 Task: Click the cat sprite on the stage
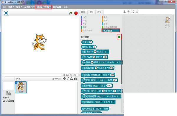pyautogui.click(x=40, y=42)
